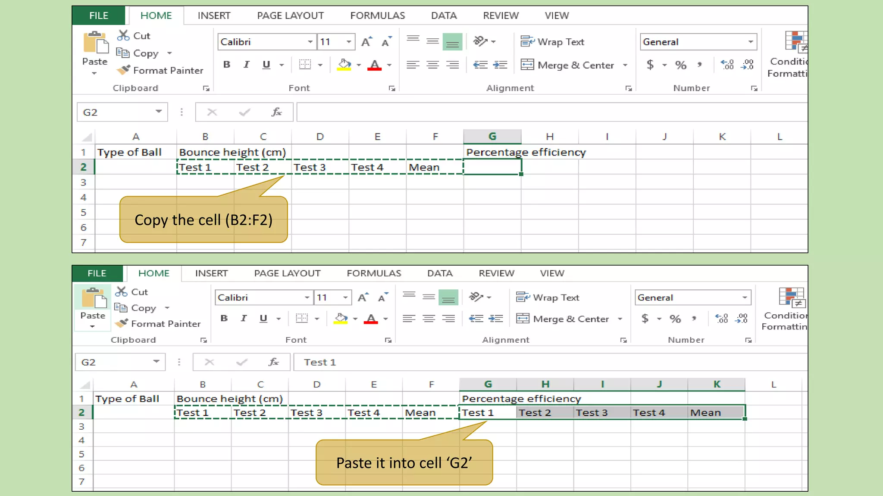The width and height of the screenshot is (883, 496).
Task: Click Merge & Center in lower Excel ribbon
Action: coord(563,319)
